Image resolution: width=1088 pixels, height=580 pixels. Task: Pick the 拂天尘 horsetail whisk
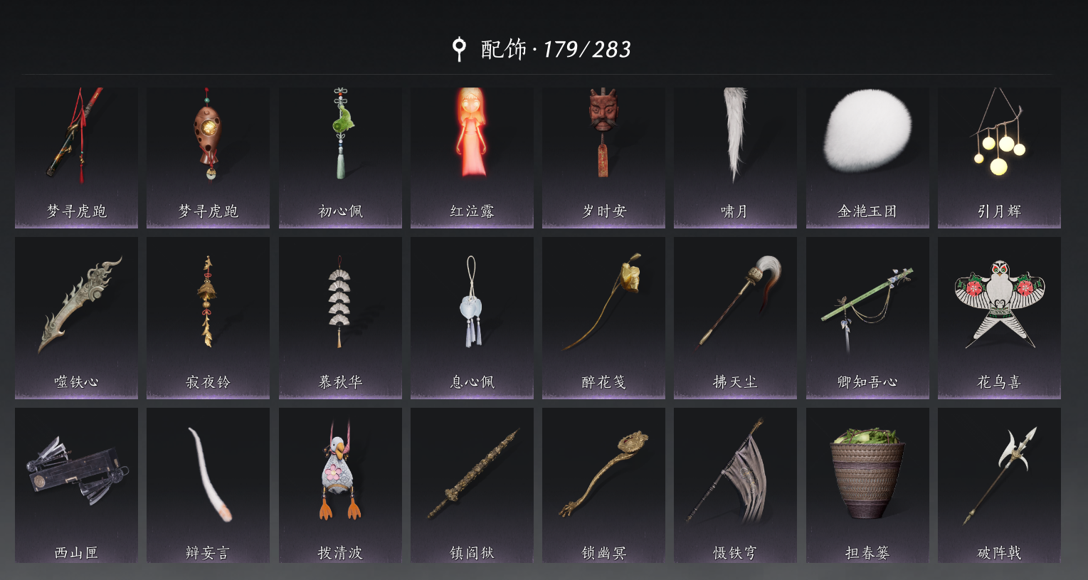[735, 317]
